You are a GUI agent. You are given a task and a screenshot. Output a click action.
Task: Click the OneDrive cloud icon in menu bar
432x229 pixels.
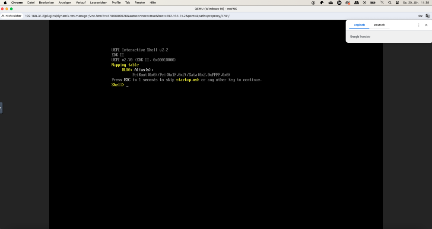tap(330, 3)
